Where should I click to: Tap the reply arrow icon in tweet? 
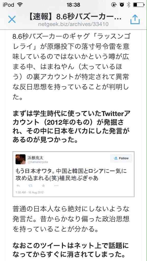pyautogui.click(x=18, y=186)
